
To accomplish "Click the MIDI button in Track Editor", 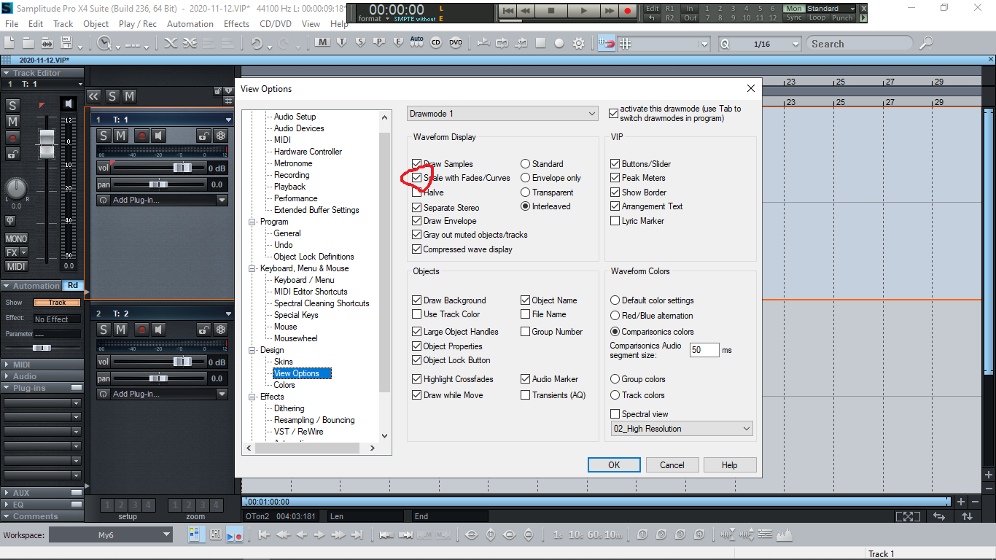I will [16, 266].
